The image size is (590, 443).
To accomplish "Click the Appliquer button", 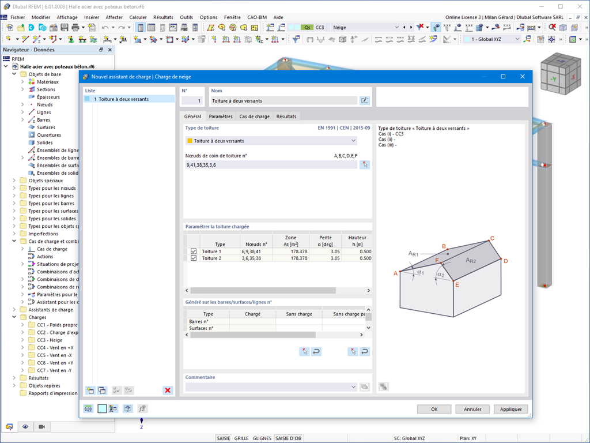I will [x=511, y=409].
